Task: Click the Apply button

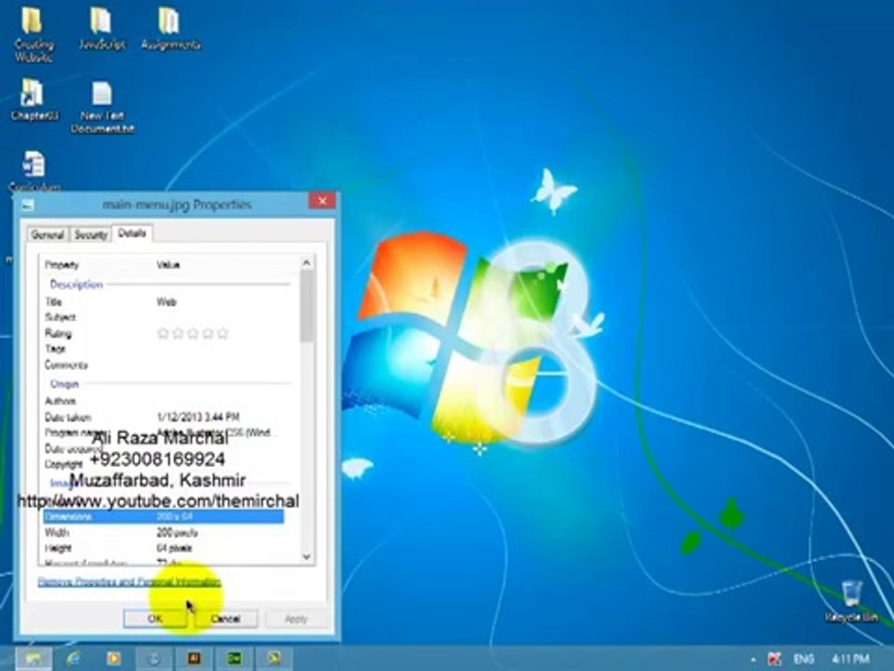Action: [x=295, y=619]
